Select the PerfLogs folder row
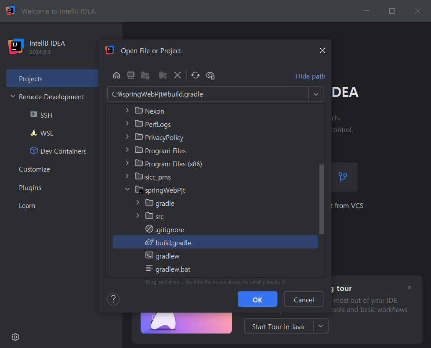Image resolution: width=431 pixels, height=348 pixels. [x=215, y=124]
